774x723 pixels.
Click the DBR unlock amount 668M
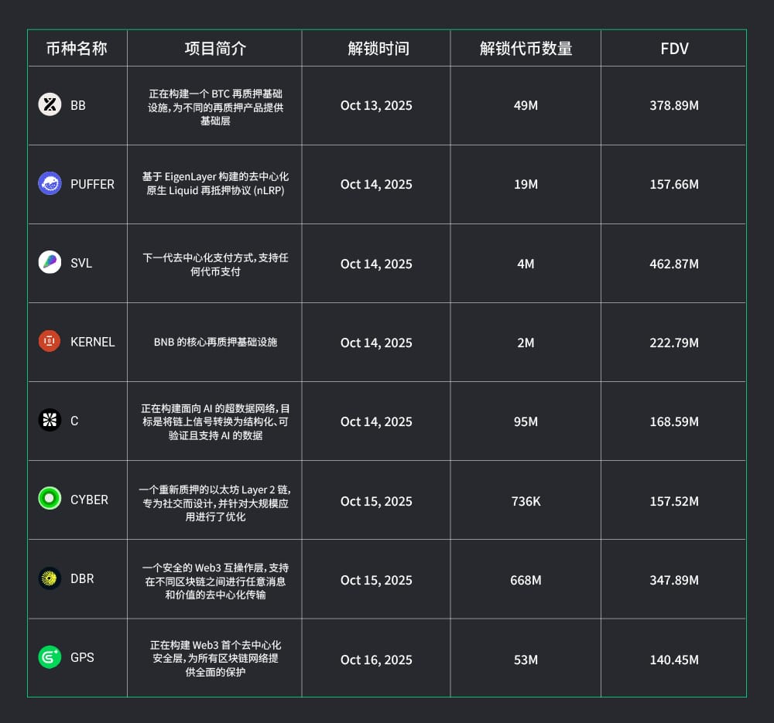pyautogui.click(x=526, y=580)
